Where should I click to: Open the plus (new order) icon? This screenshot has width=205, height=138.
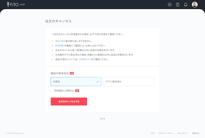(x=170, y=5)
